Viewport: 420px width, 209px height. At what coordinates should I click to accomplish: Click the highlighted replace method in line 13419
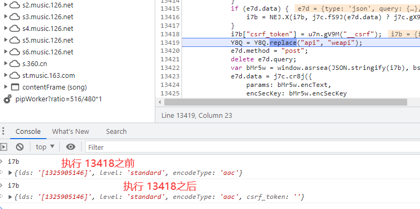coord(283,43)
